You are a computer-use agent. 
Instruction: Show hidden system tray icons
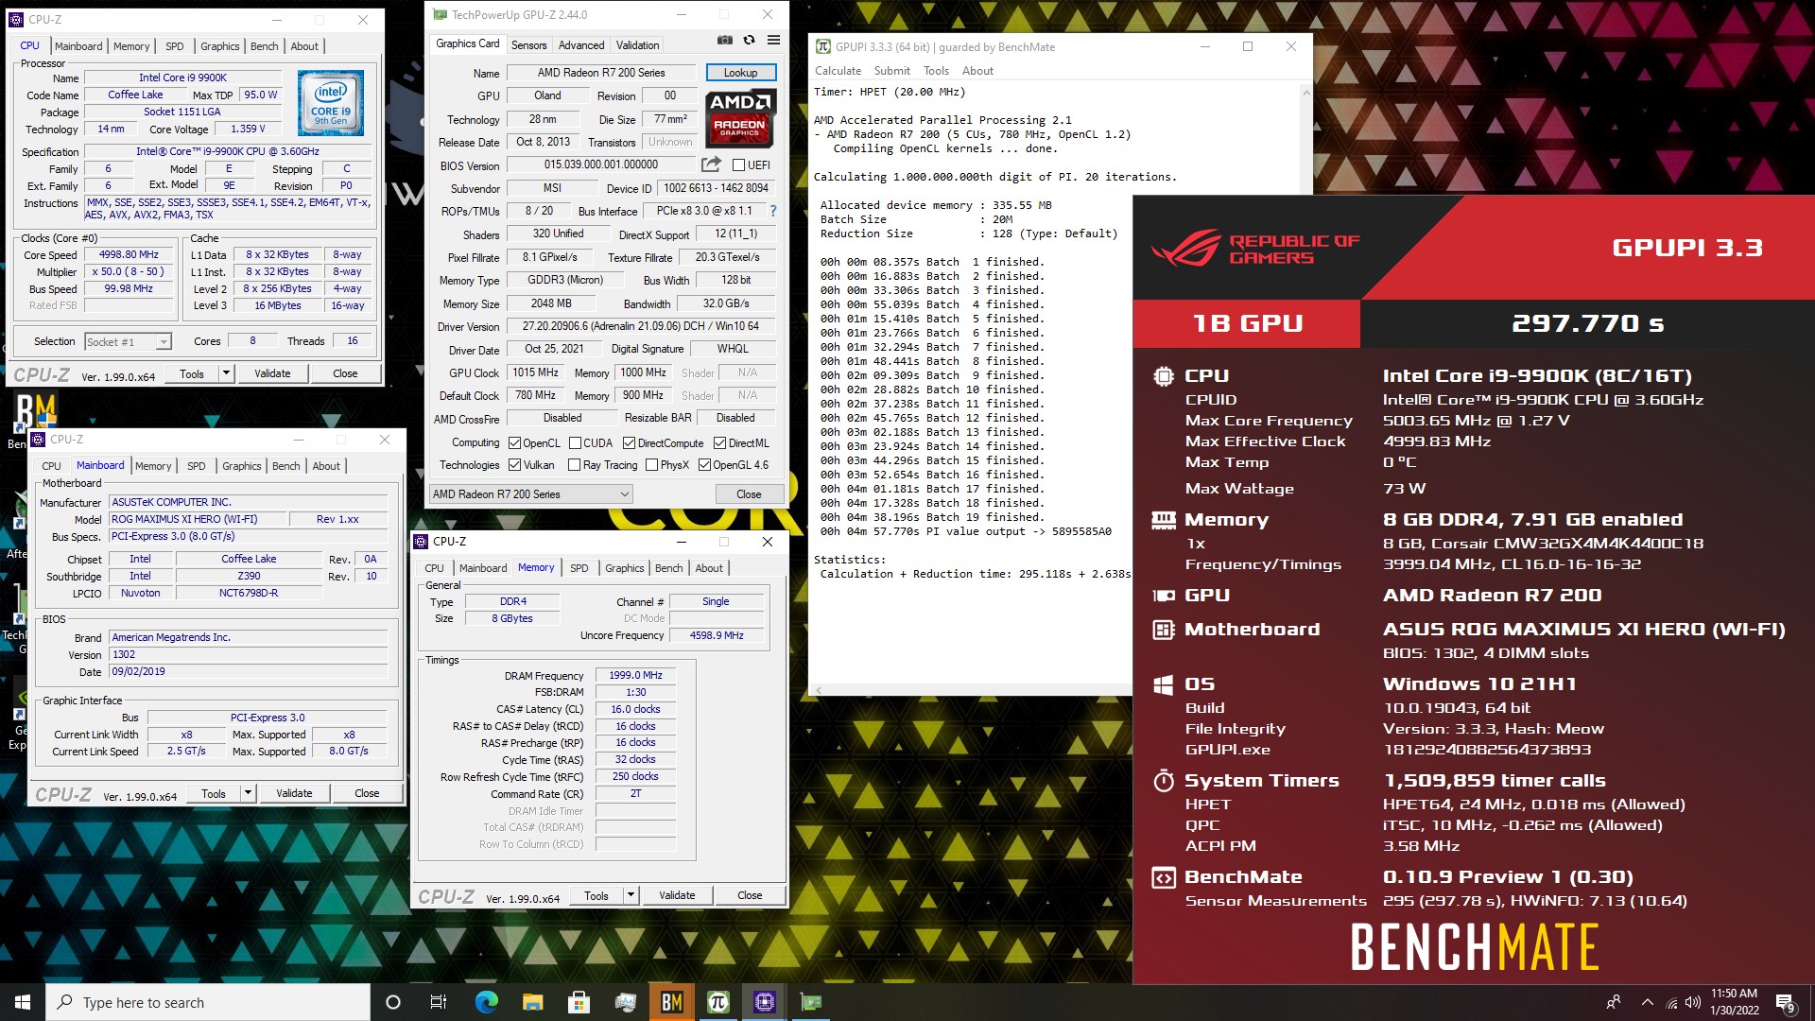[x=1647, y=1002]
